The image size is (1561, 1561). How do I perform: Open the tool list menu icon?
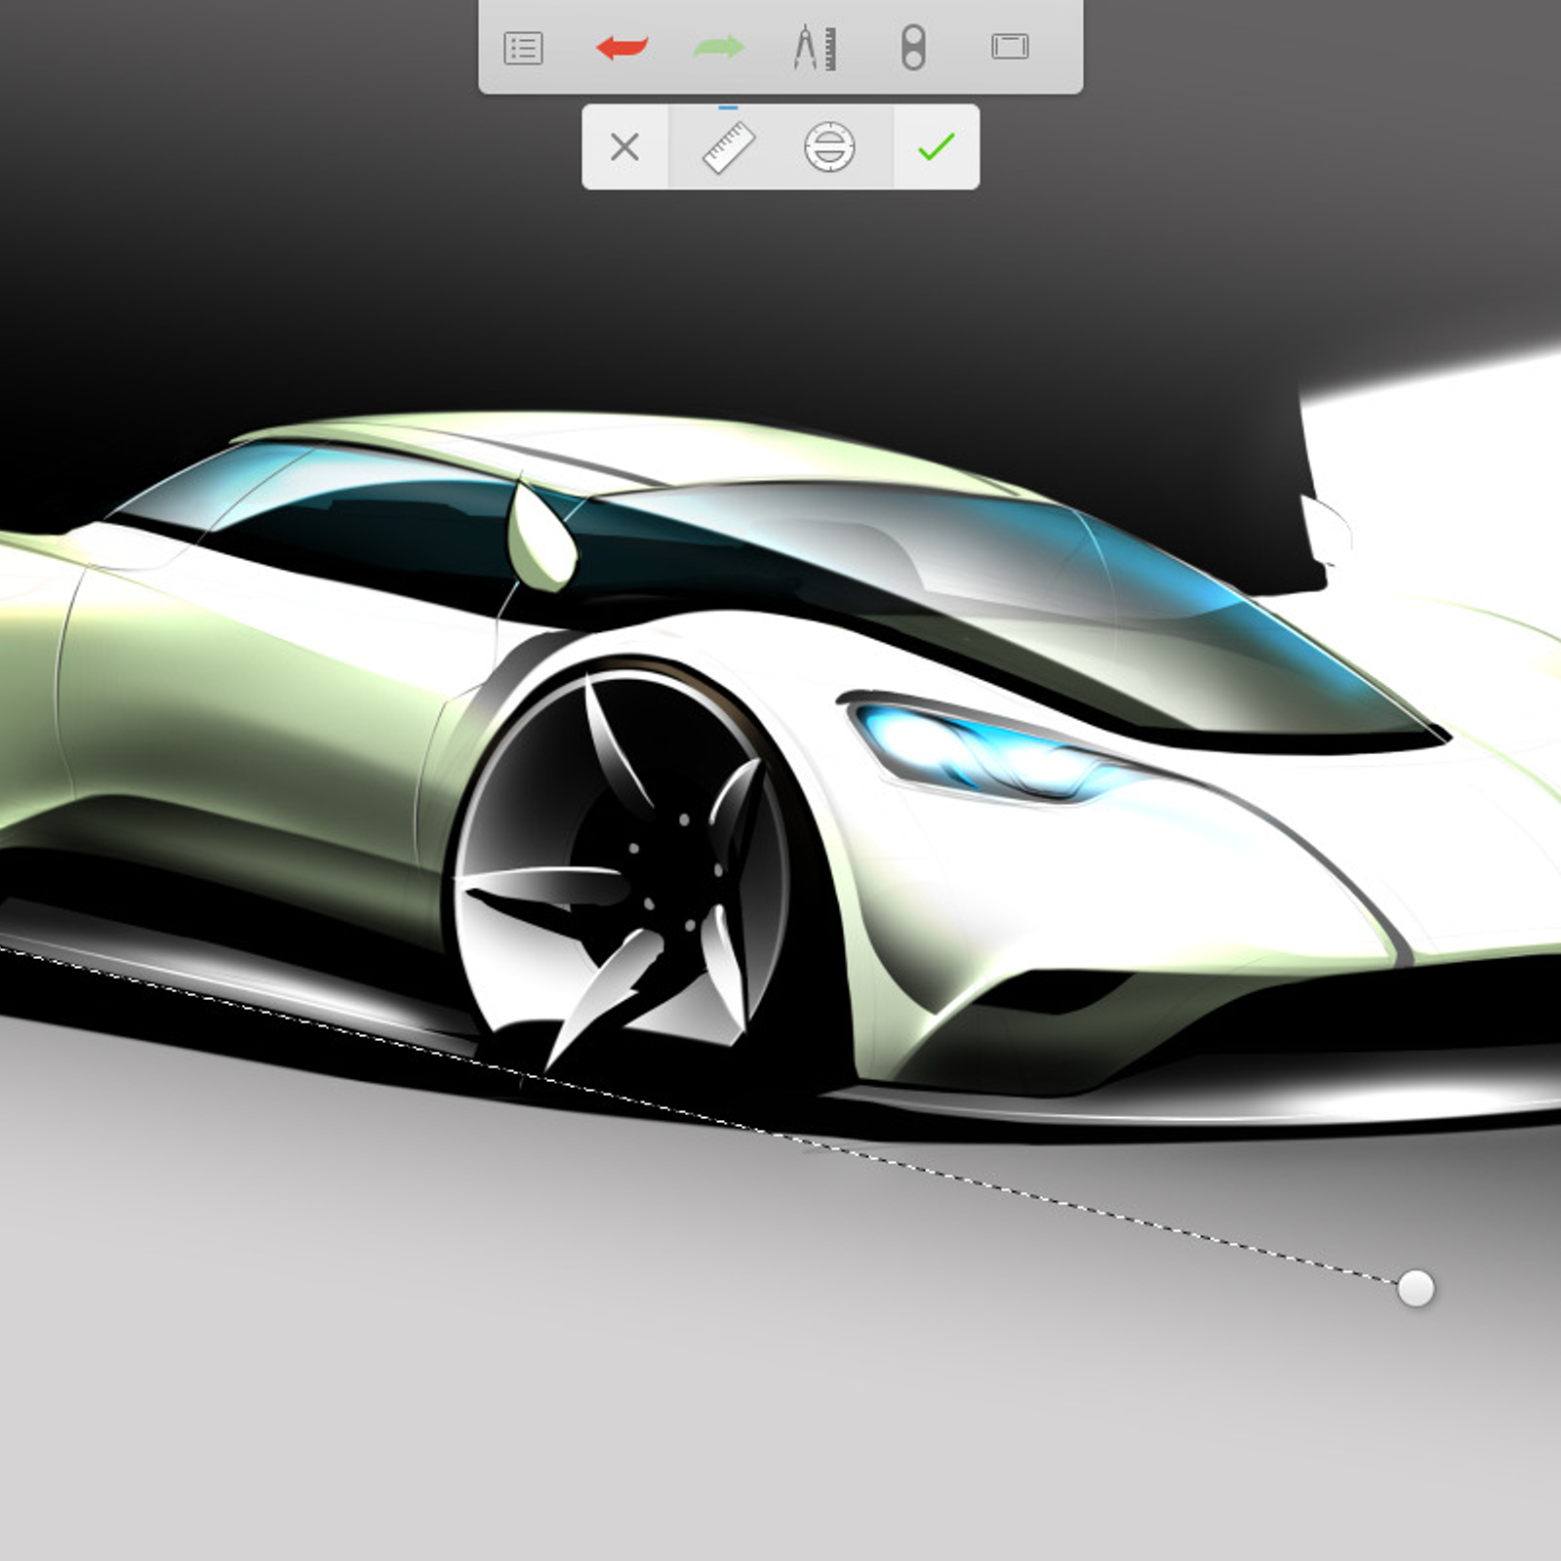click(523, 48)
